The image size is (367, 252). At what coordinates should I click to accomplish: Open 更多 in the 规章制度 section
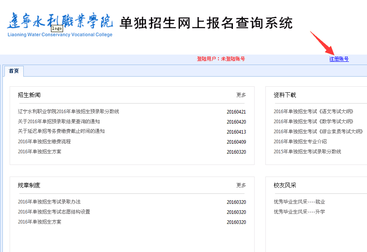point(241,185)
